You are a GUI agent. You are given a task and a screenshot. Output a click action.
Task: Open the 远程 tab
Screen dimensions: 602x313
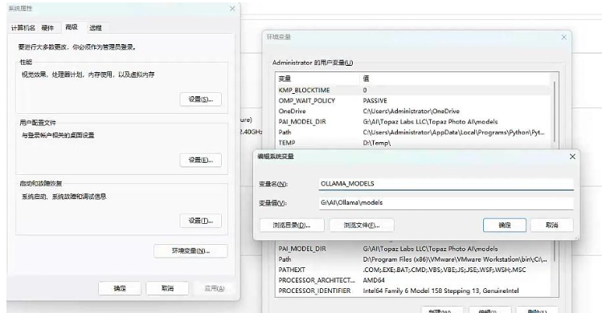(96, 27)
